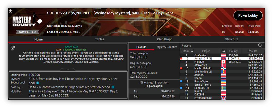This screenshot has width=273, height=108.
Task: Open the Poker Lobby button
Action: pyautogui.click(x=248, y=15)
